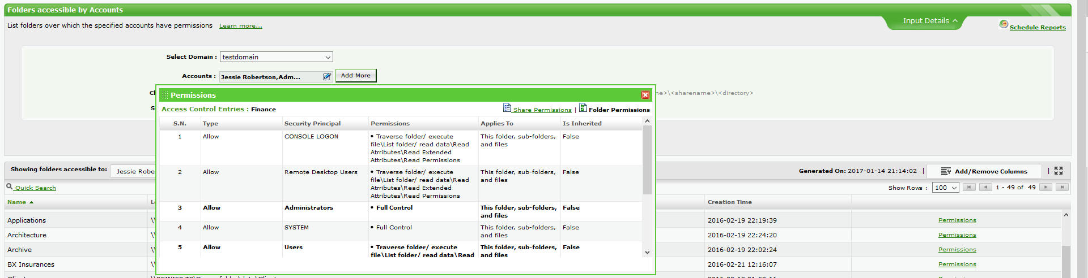
Task: Click the Architecture folder name
Action: click(27, 235)
